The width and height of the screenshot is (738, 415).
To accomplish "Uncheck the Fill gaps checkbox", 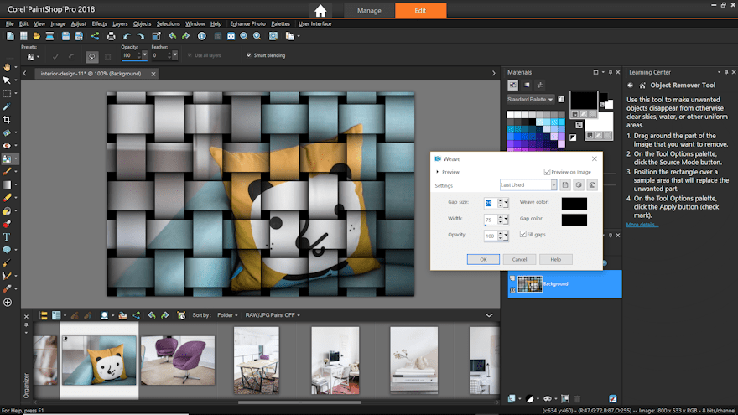I will 523,234.
